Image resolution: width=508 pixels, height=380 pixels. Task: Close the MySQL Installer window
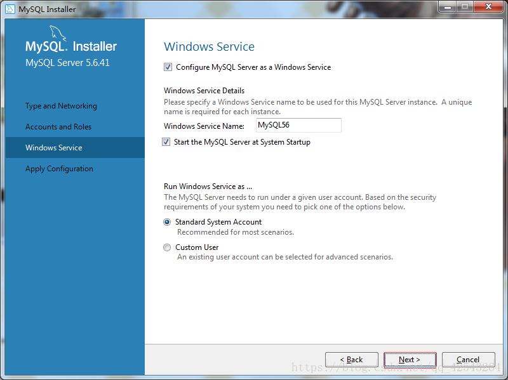coord(488,6)
